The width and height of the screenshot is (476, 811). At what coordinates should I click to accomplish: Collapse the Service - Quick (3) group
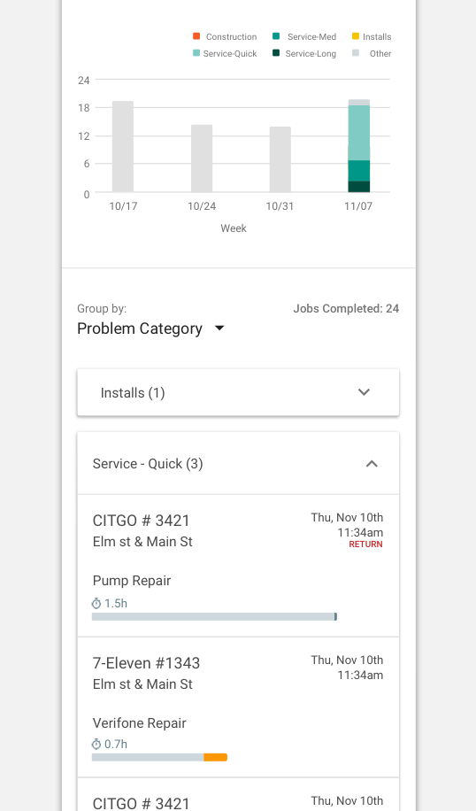238,463
